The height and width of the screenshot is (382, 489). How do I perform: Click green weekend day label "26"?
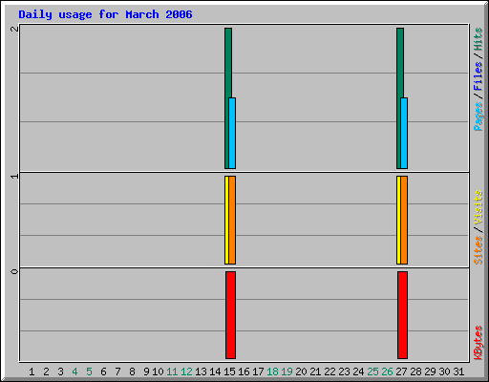[x=387, y=371]
